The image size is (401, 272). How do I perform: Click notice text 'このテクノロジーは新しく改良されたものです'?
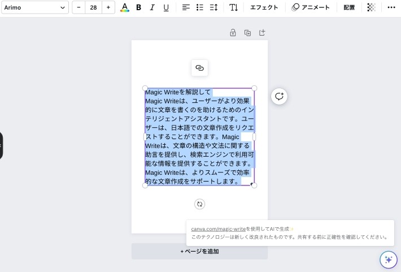point(242,237)
